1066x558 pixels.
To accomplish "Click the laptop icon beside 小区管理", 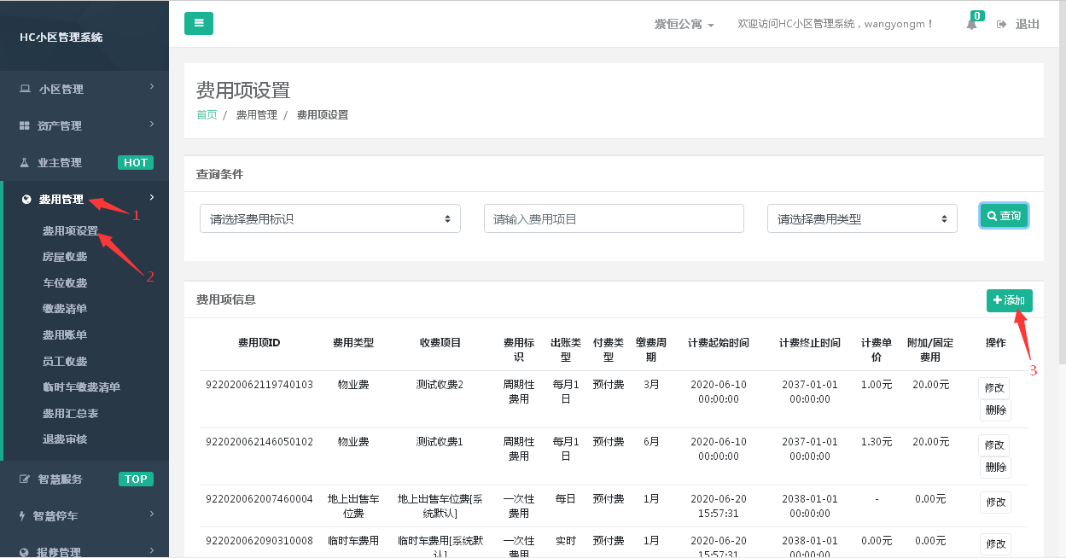I will tap(25, 89).
